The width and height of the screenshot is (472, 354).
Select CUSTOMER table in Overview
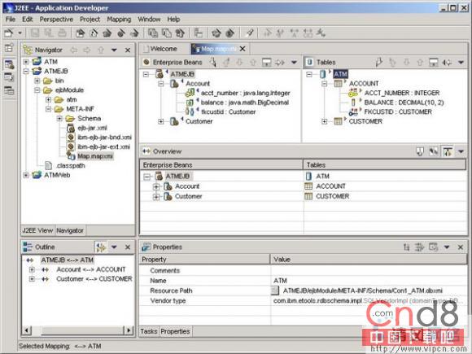pyautogui.click(x=332, y=196)
